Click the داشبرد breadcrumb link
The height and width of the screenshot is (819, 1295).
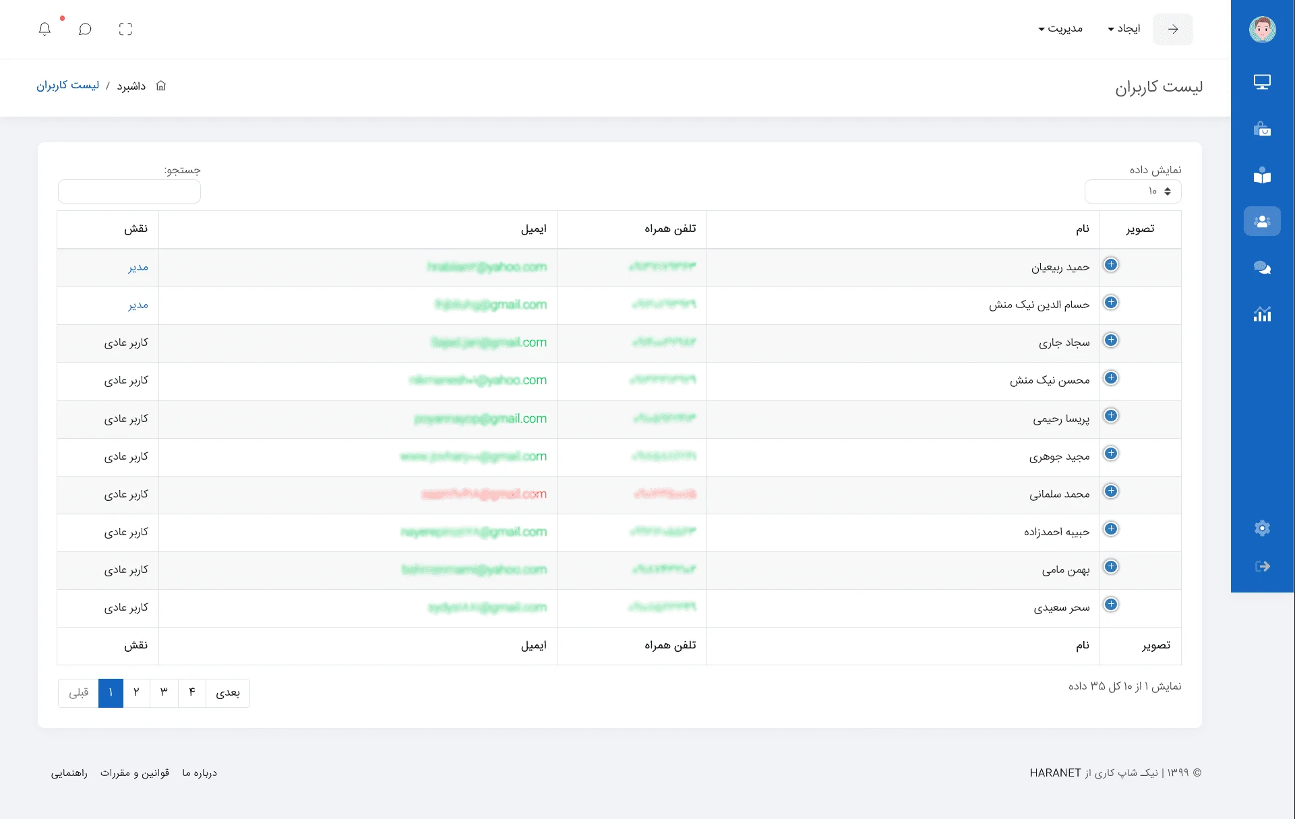(131, 86)
